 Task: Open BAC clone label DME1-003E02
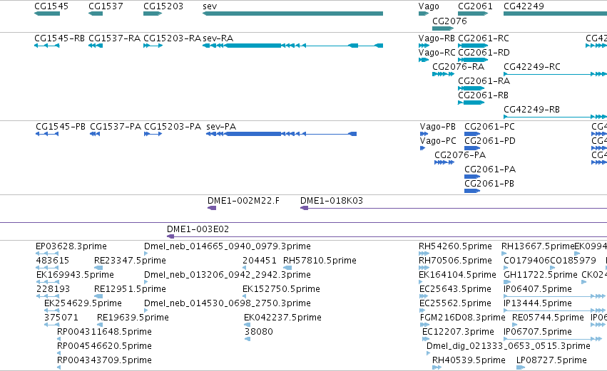click(198, 229)
